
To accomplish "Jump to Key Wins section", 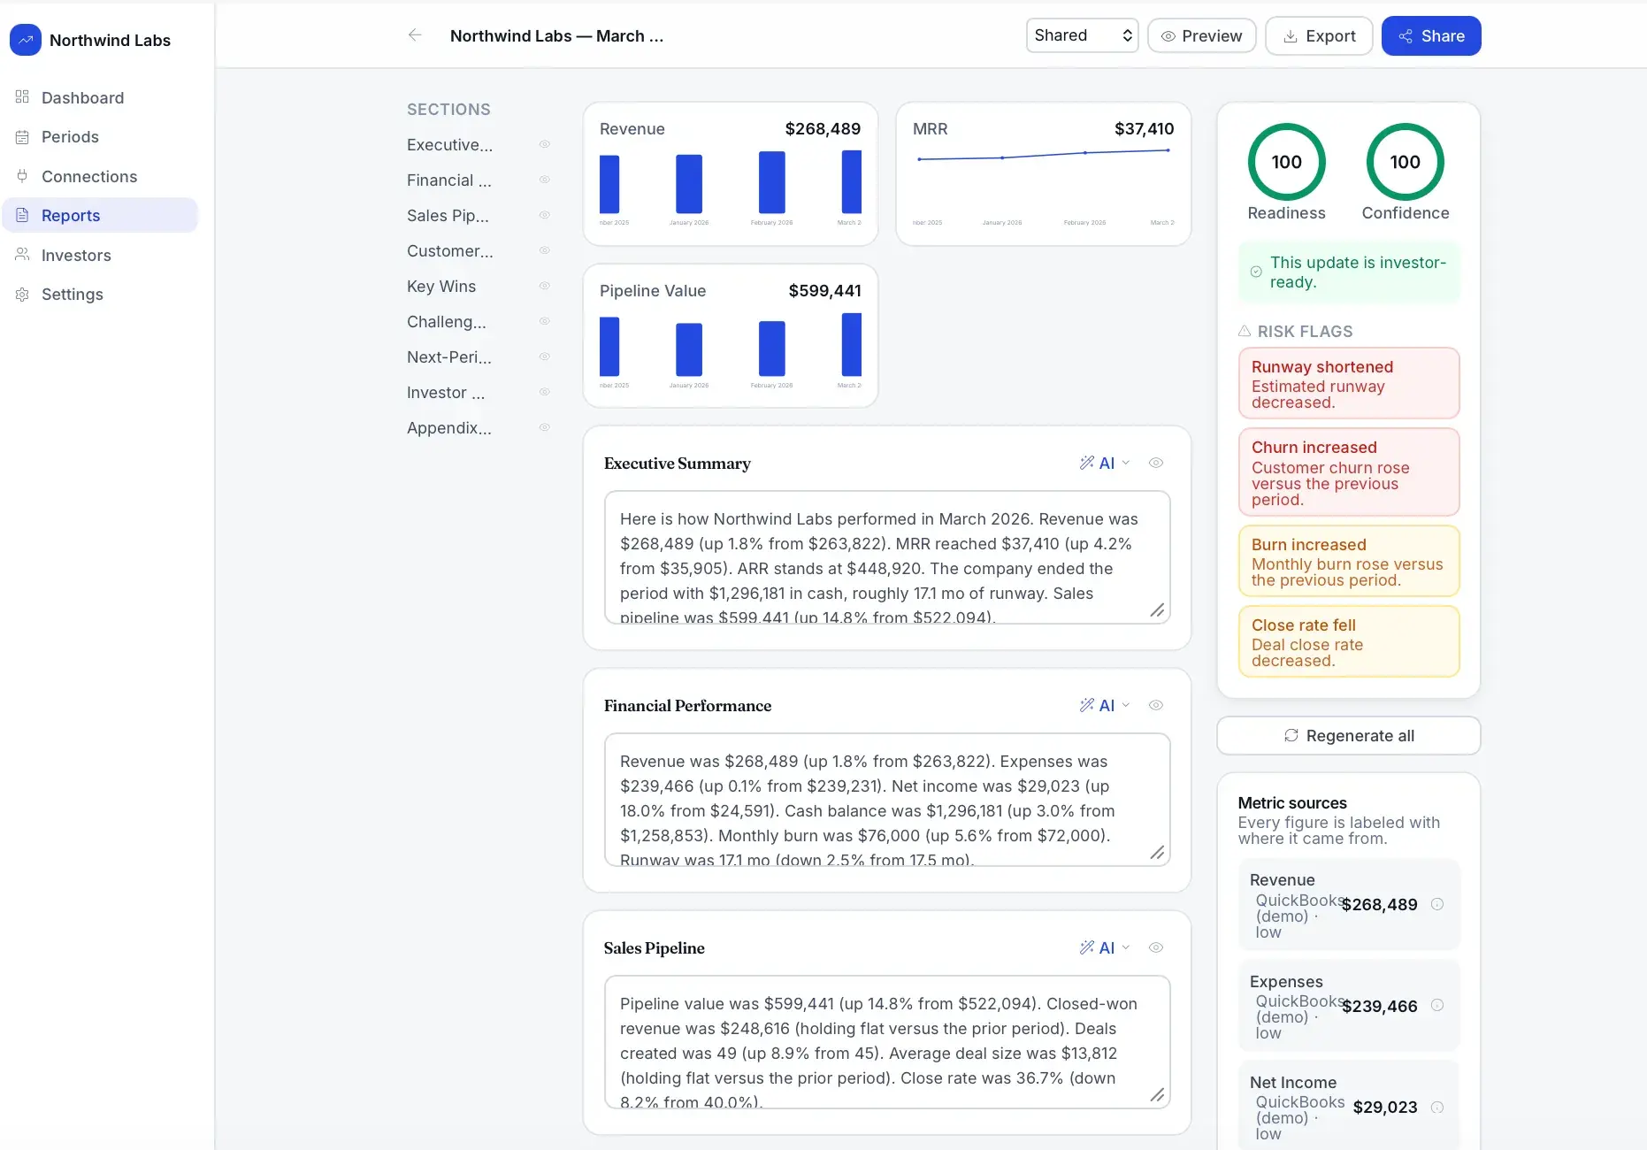I will [441, 286].
